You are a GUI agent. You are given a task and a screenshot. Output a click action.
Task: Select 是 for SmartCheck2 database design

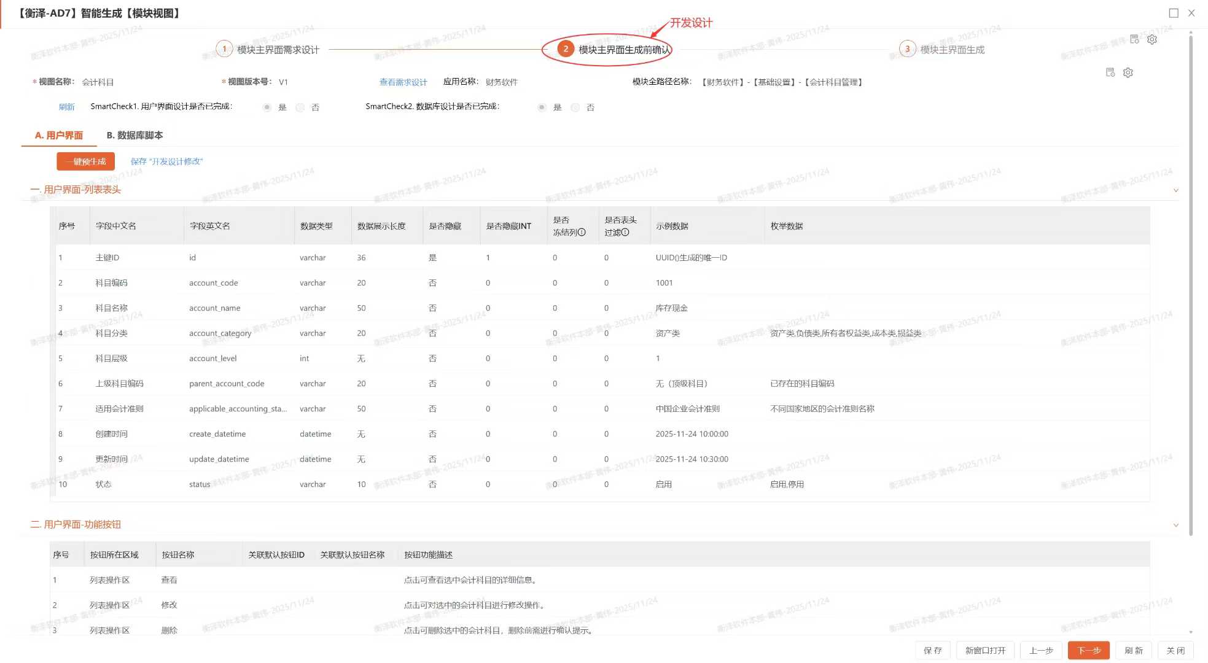pos(542,107)
